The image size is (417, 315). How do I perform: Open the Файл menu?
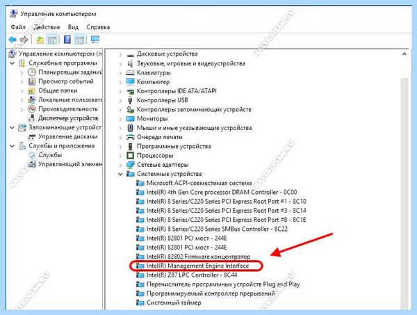click(18, 27)
